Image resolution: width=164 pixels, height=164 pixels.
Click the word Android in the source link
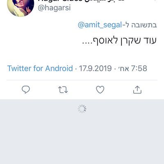59,68
